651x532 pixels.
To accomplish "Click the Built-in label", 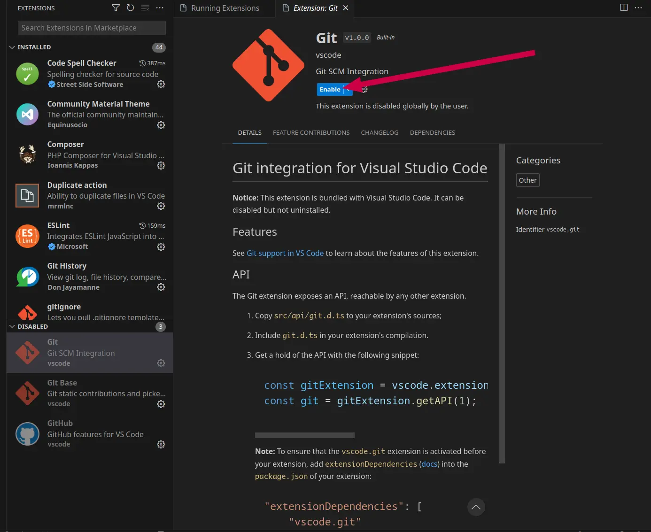I will point(386,38).
